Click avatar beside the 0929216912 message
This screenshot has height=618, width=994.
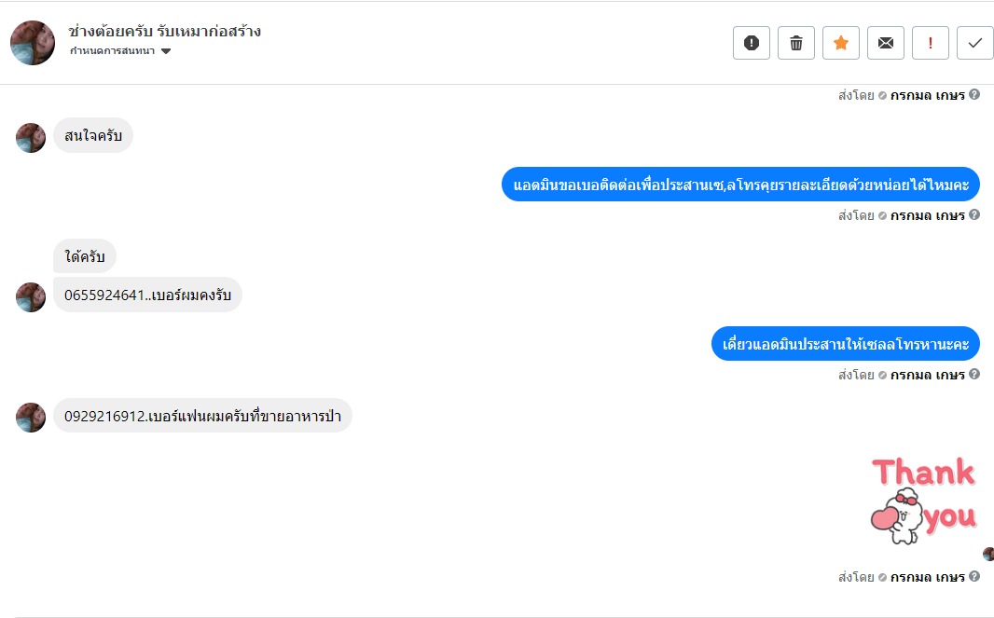tap(31, 417)
